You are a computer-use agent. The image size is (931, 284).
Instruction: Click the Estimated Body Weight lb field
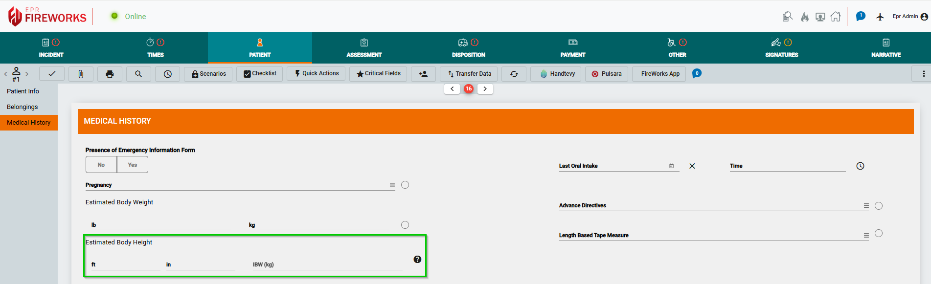pos(161,225)
